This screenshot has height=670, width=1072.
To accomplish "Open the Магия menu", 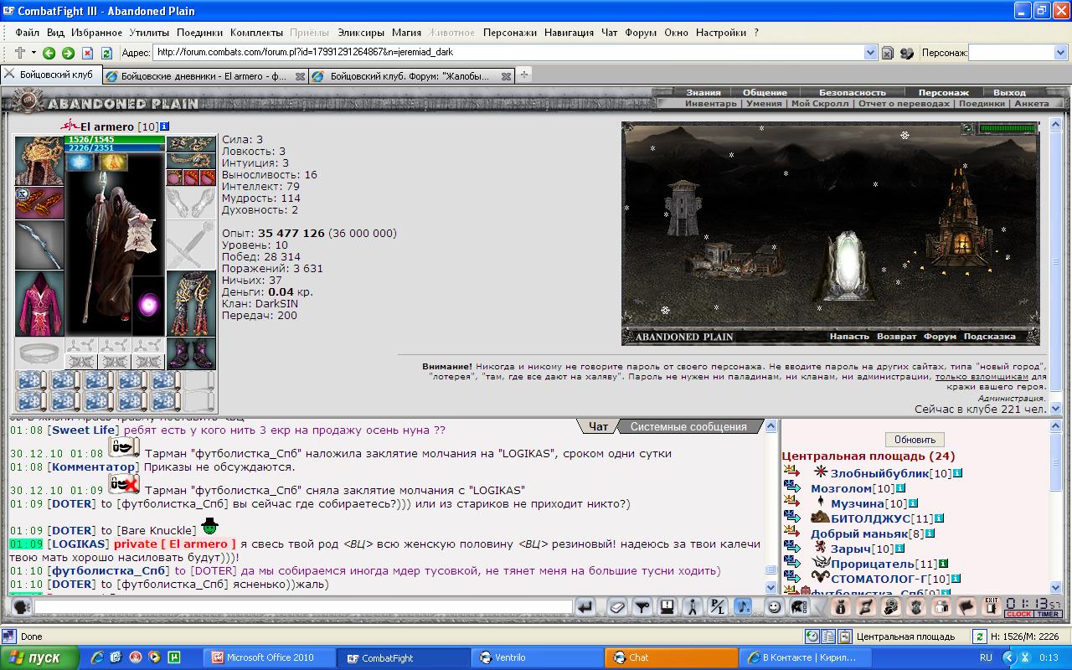I will pyautogui.click(x=406, y=33).
